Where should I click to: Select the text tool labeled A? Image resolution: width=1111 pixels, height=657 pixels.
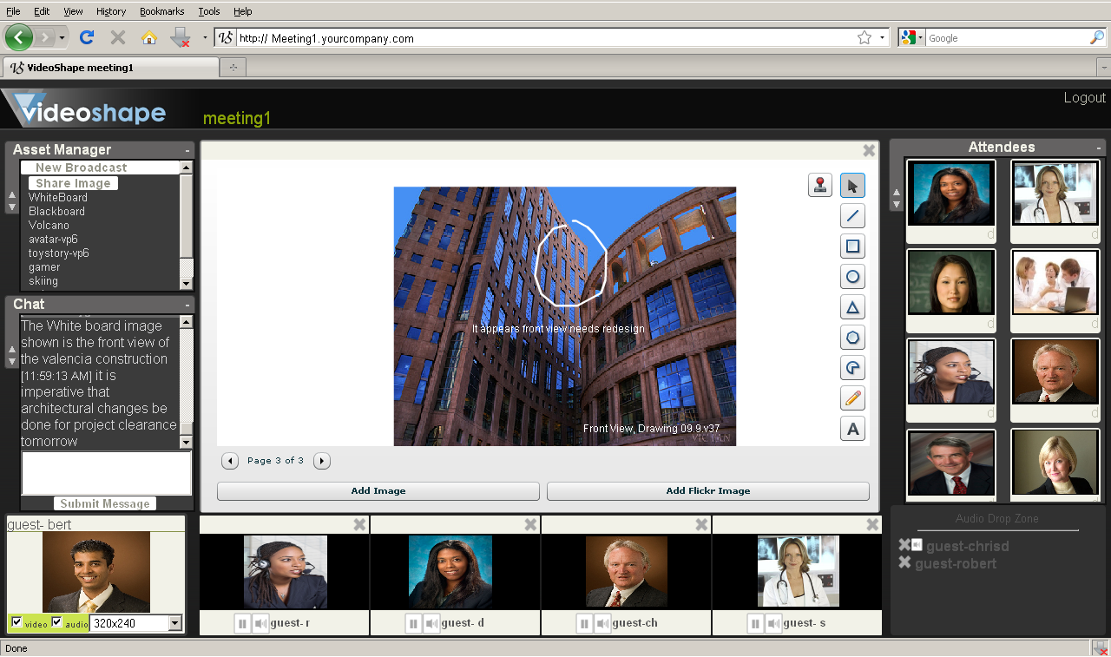(852, 429)
